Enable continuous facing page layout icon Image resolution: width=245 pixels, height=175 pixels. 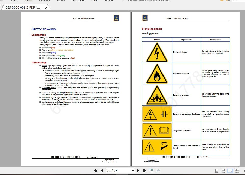pos(237,171)
